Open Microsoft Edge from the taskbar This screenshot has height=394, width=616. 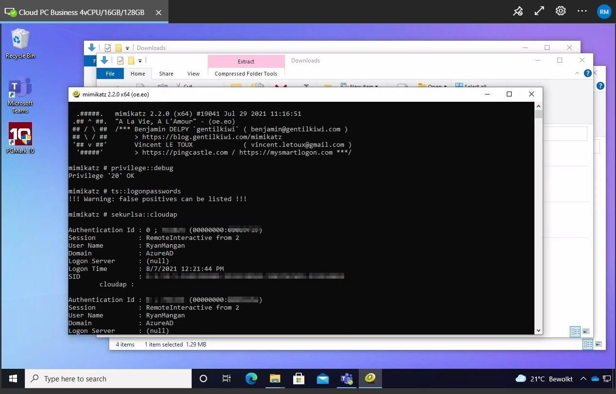(251, 379)
